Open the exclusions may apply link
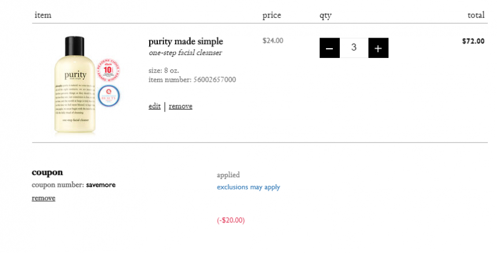 click(248, 187)
